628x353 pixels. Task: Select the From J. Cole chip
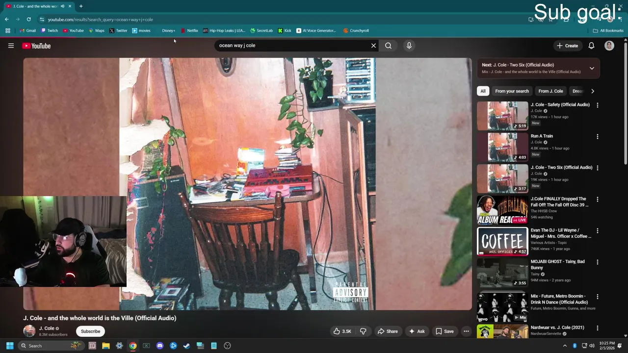(x=550, y=91)
